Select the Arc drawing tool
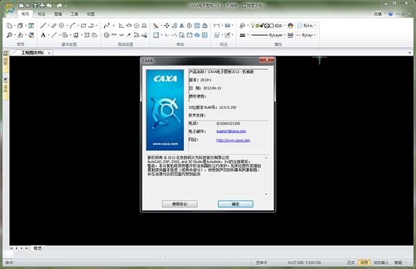416x269 pixels. click(73, 26)
